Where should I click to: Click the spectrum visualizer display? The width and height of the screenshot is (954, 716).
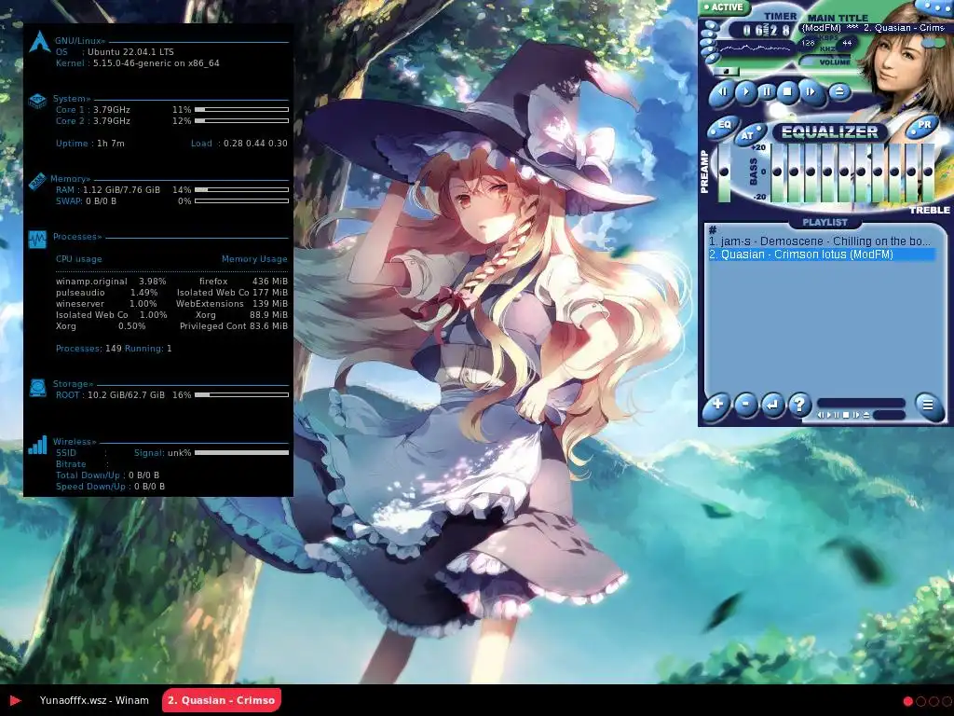756,48
